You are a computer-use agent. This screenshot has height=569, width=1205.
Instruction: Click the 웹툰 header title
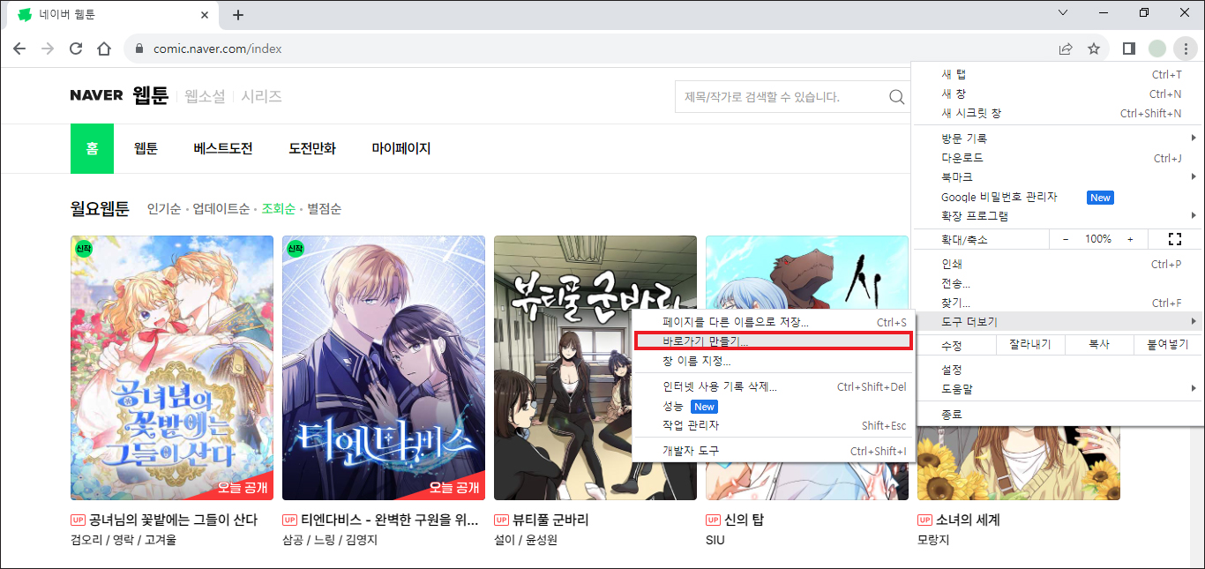pyautogui.click(x=150, y=96)
